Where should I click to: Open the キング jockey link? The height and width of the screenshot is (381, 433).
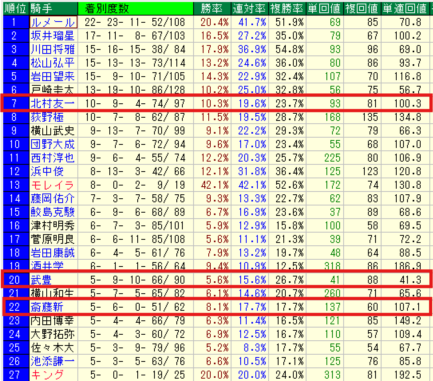[x=47, y=375]
